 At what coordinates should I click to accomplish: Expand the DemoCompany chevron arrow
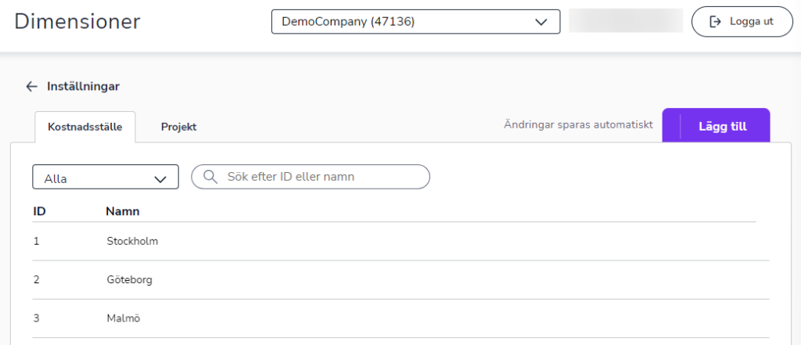(x=541, y=22)
